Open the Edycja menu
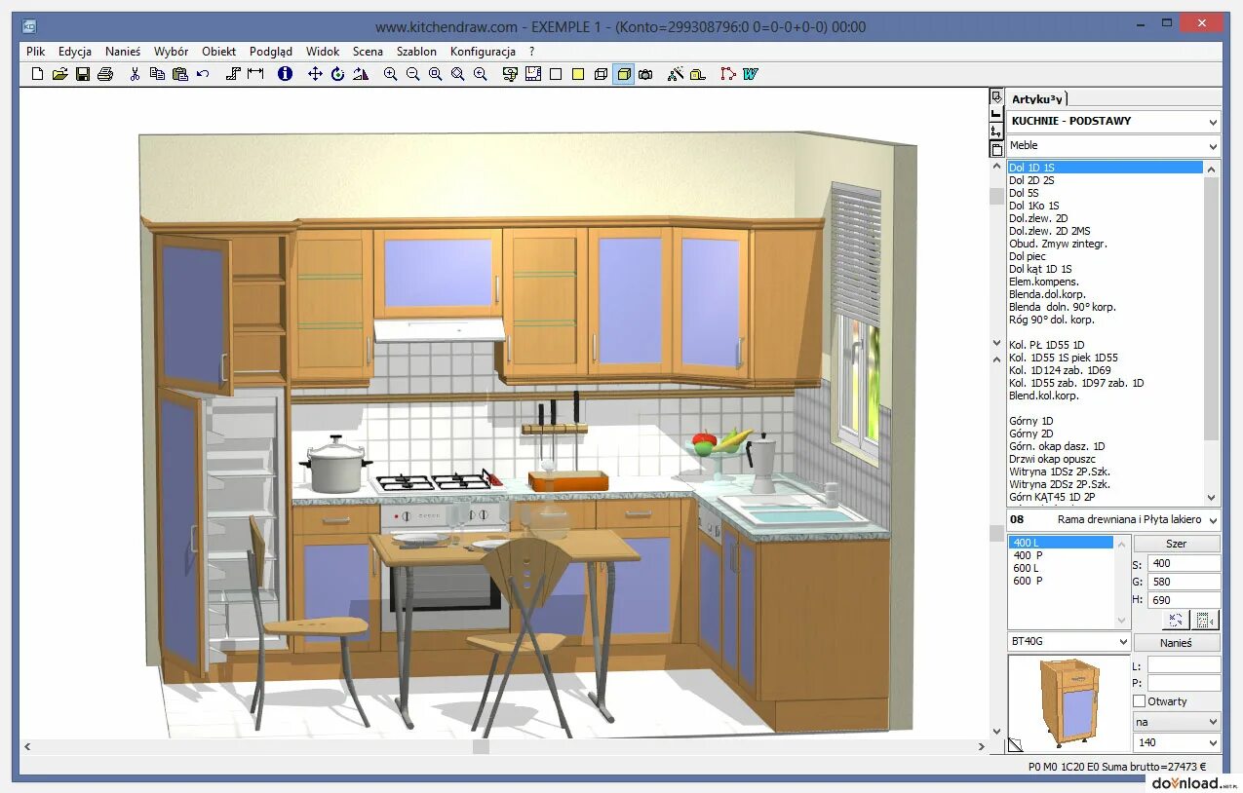Image resolution: width=1243 pixels, height=793 pixels. click(75, 52)
